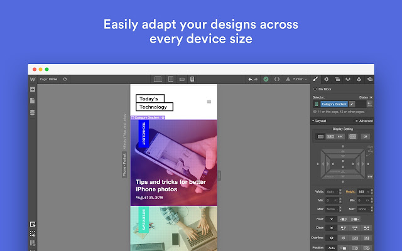This screenshot has width=402, height=251.
Task: Collapse the Layout section
Action: (319, 121)
